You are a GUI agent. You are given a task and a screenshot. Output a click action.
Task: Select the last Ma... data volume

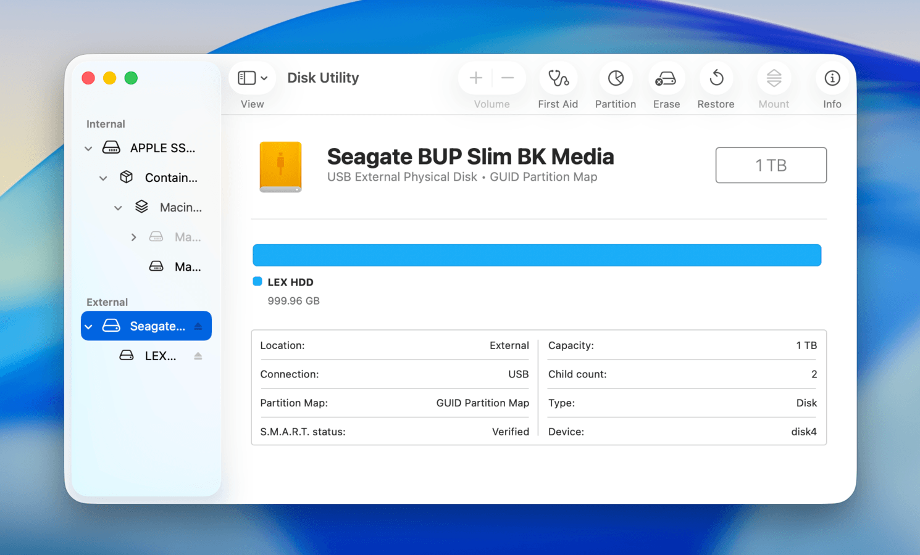[146, 266]
